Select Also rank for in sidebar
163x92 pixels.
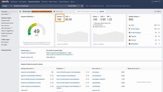pyautogui.click(x=5, y=26)
